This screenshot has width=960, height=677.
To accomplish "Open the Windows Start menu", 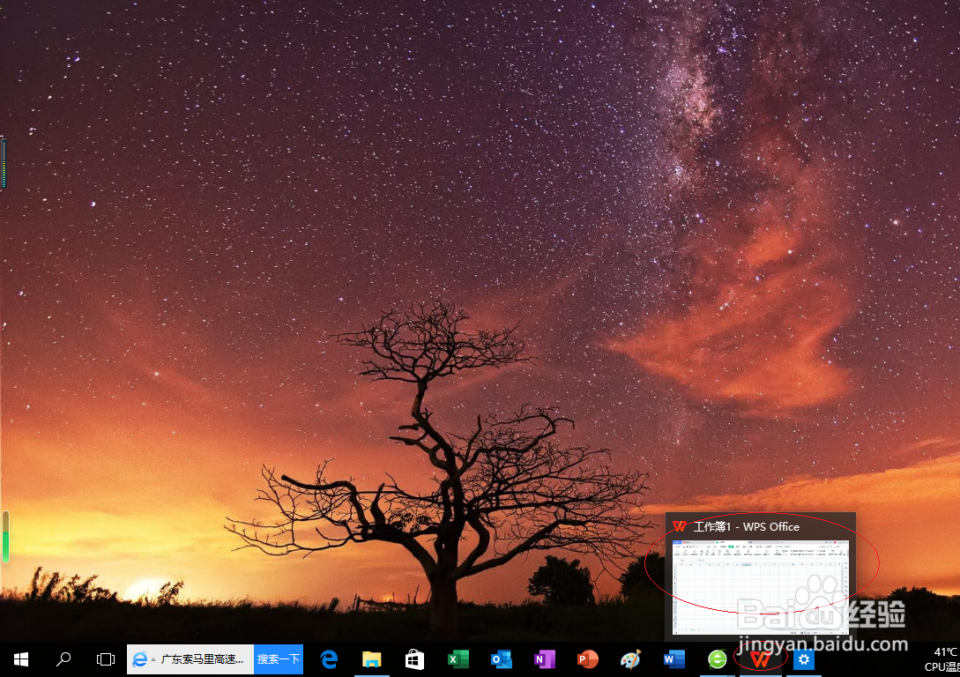I will click(21, 659).
